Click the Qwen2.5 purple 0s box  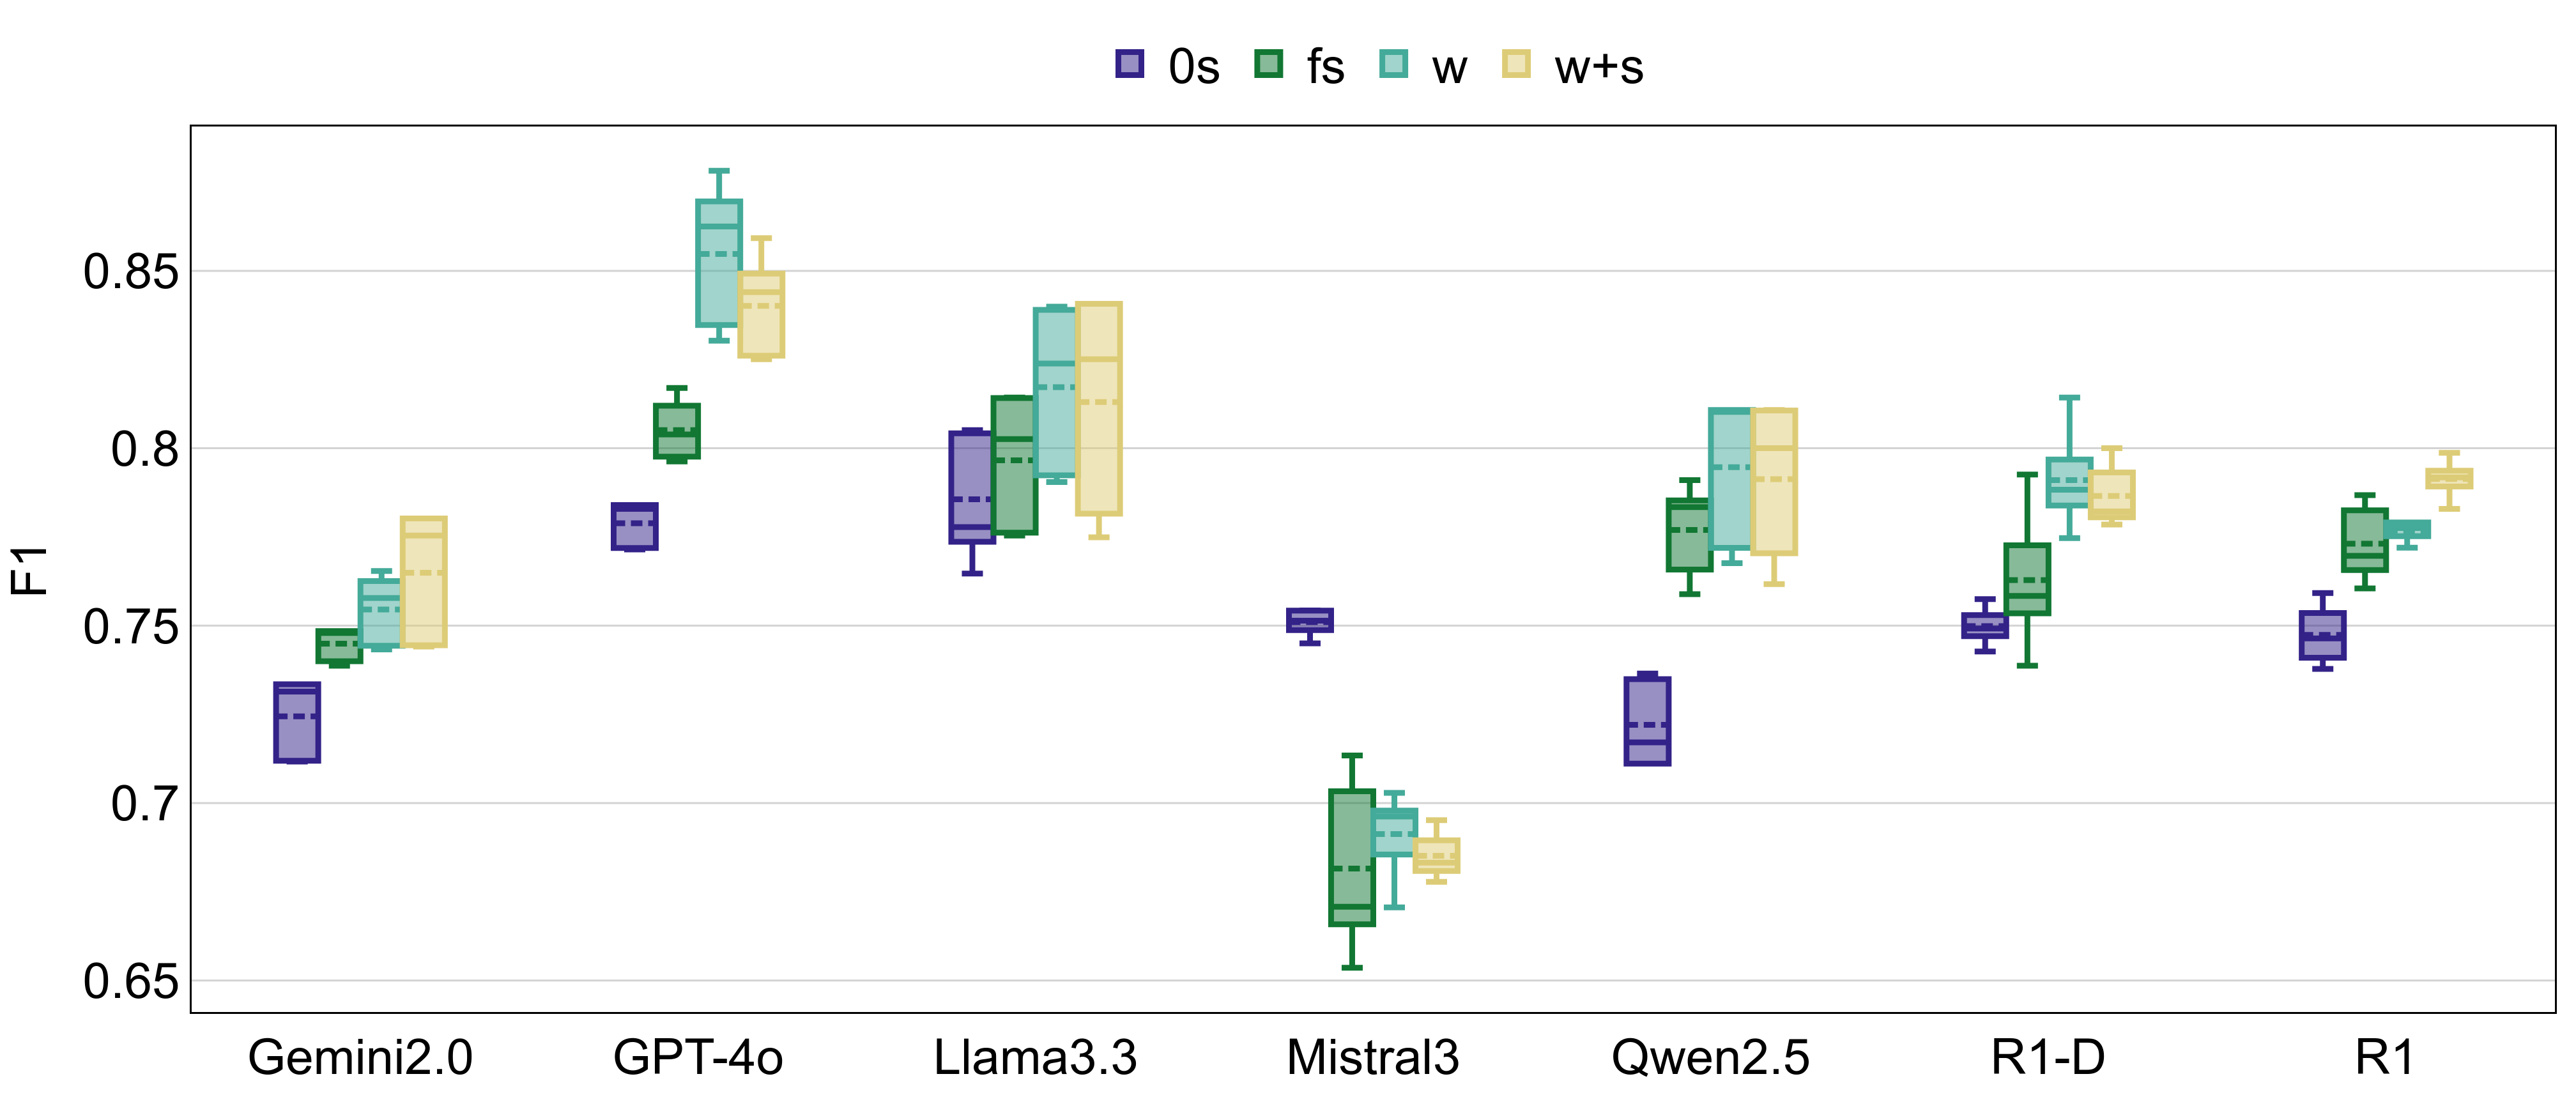click(1647, 721)
